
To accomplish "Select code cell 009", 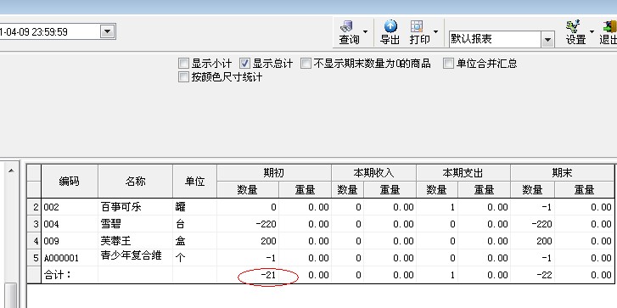I will tap(70, 241).
